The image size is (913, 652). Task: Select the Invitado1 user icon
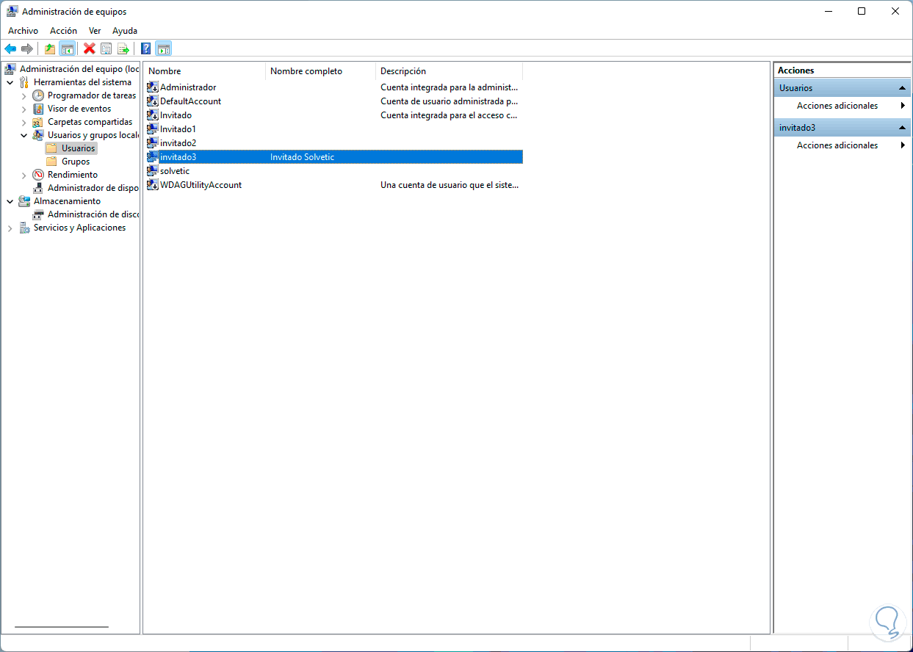click(x=153, y=129)
